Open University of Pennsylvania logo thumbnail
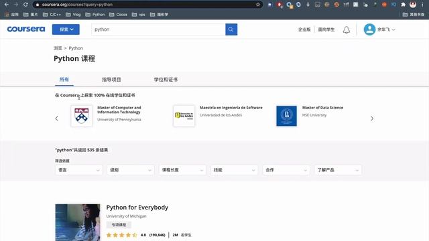 [x=82, y=116]
